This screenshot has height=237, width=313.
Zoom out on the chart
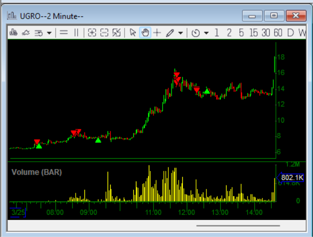click(x=104, y=32)
